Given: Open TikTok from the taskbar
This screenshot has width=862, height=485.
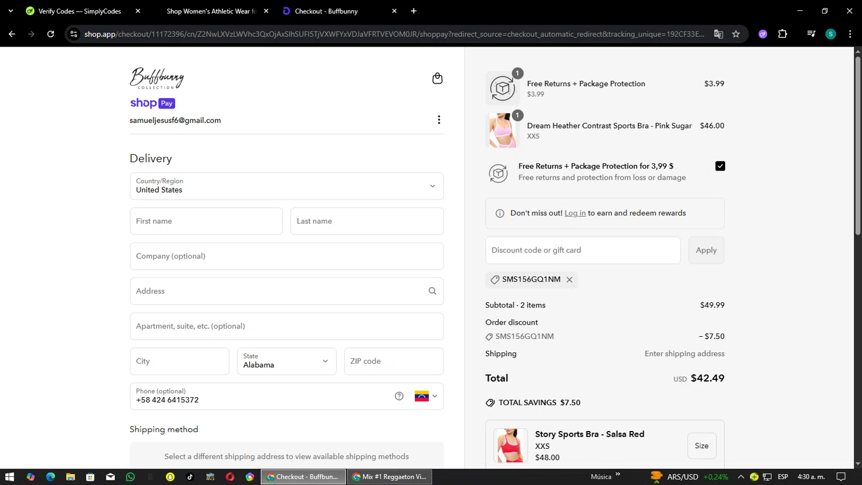Looking at the screenshot, I should coord(190,477).
